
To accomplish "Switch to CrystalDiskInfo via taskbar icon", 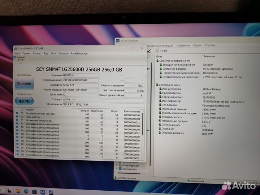I will coord(51,192).
